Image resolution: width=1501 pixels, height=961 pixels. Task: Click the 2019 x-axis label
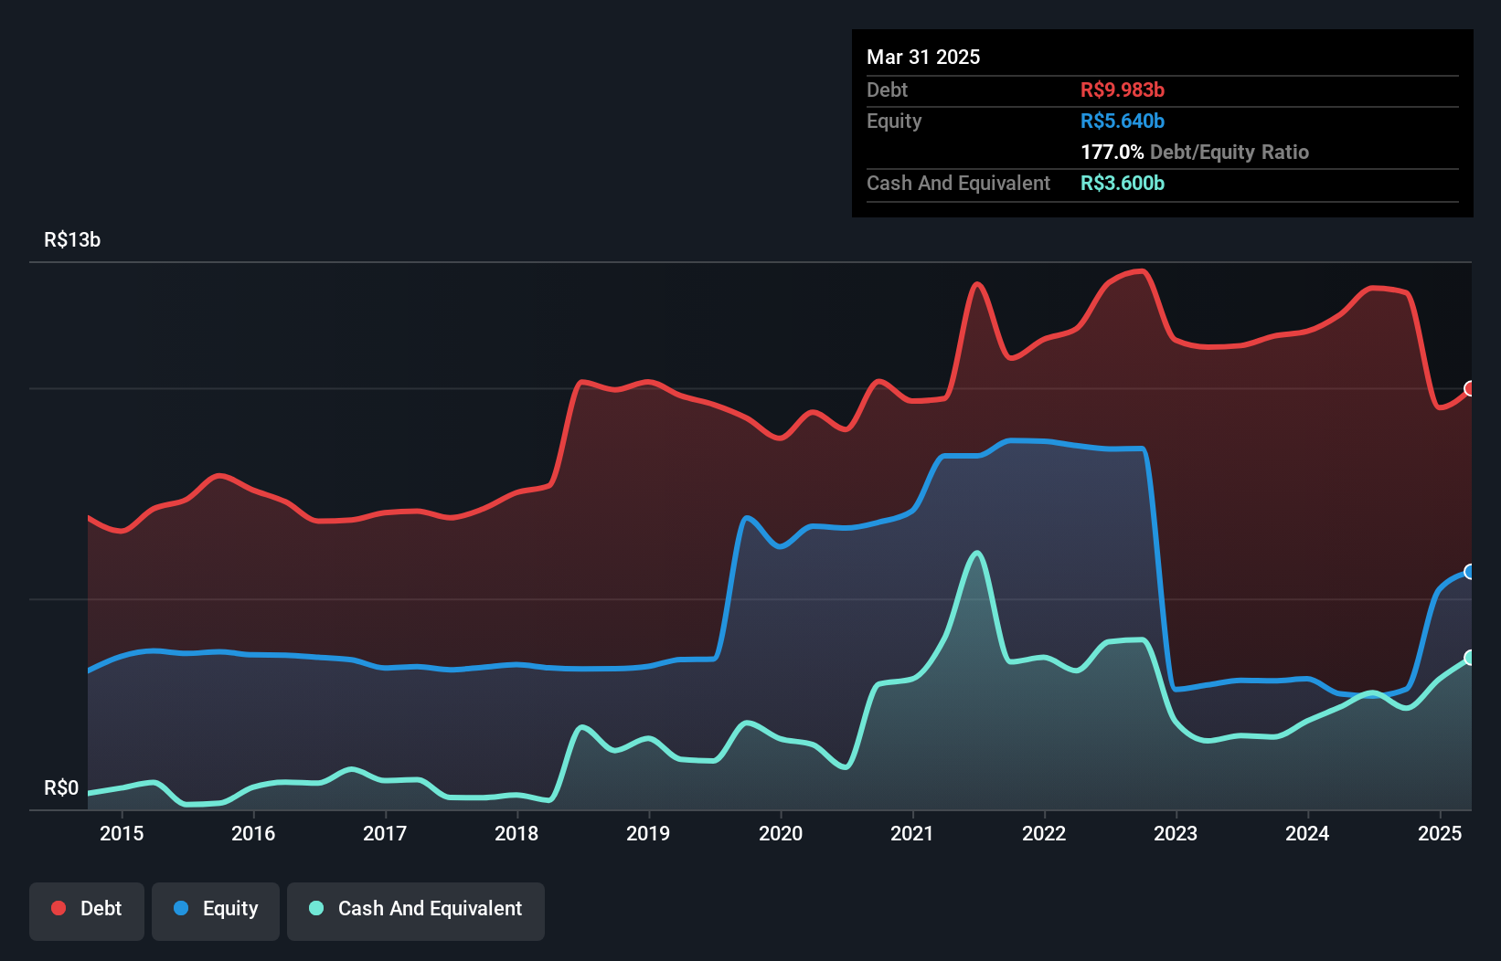648,833
